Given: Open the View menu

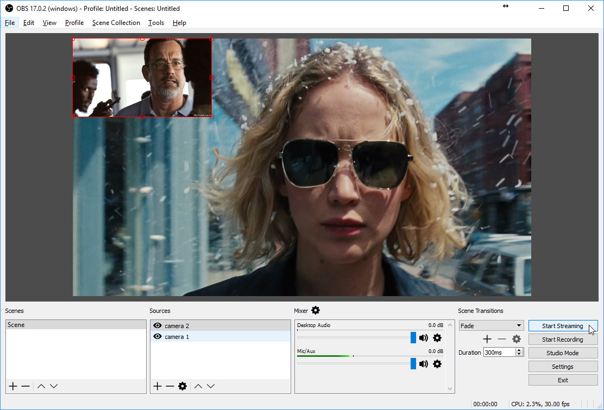Looking at the screenshot, I should click(x=49, y=23).
